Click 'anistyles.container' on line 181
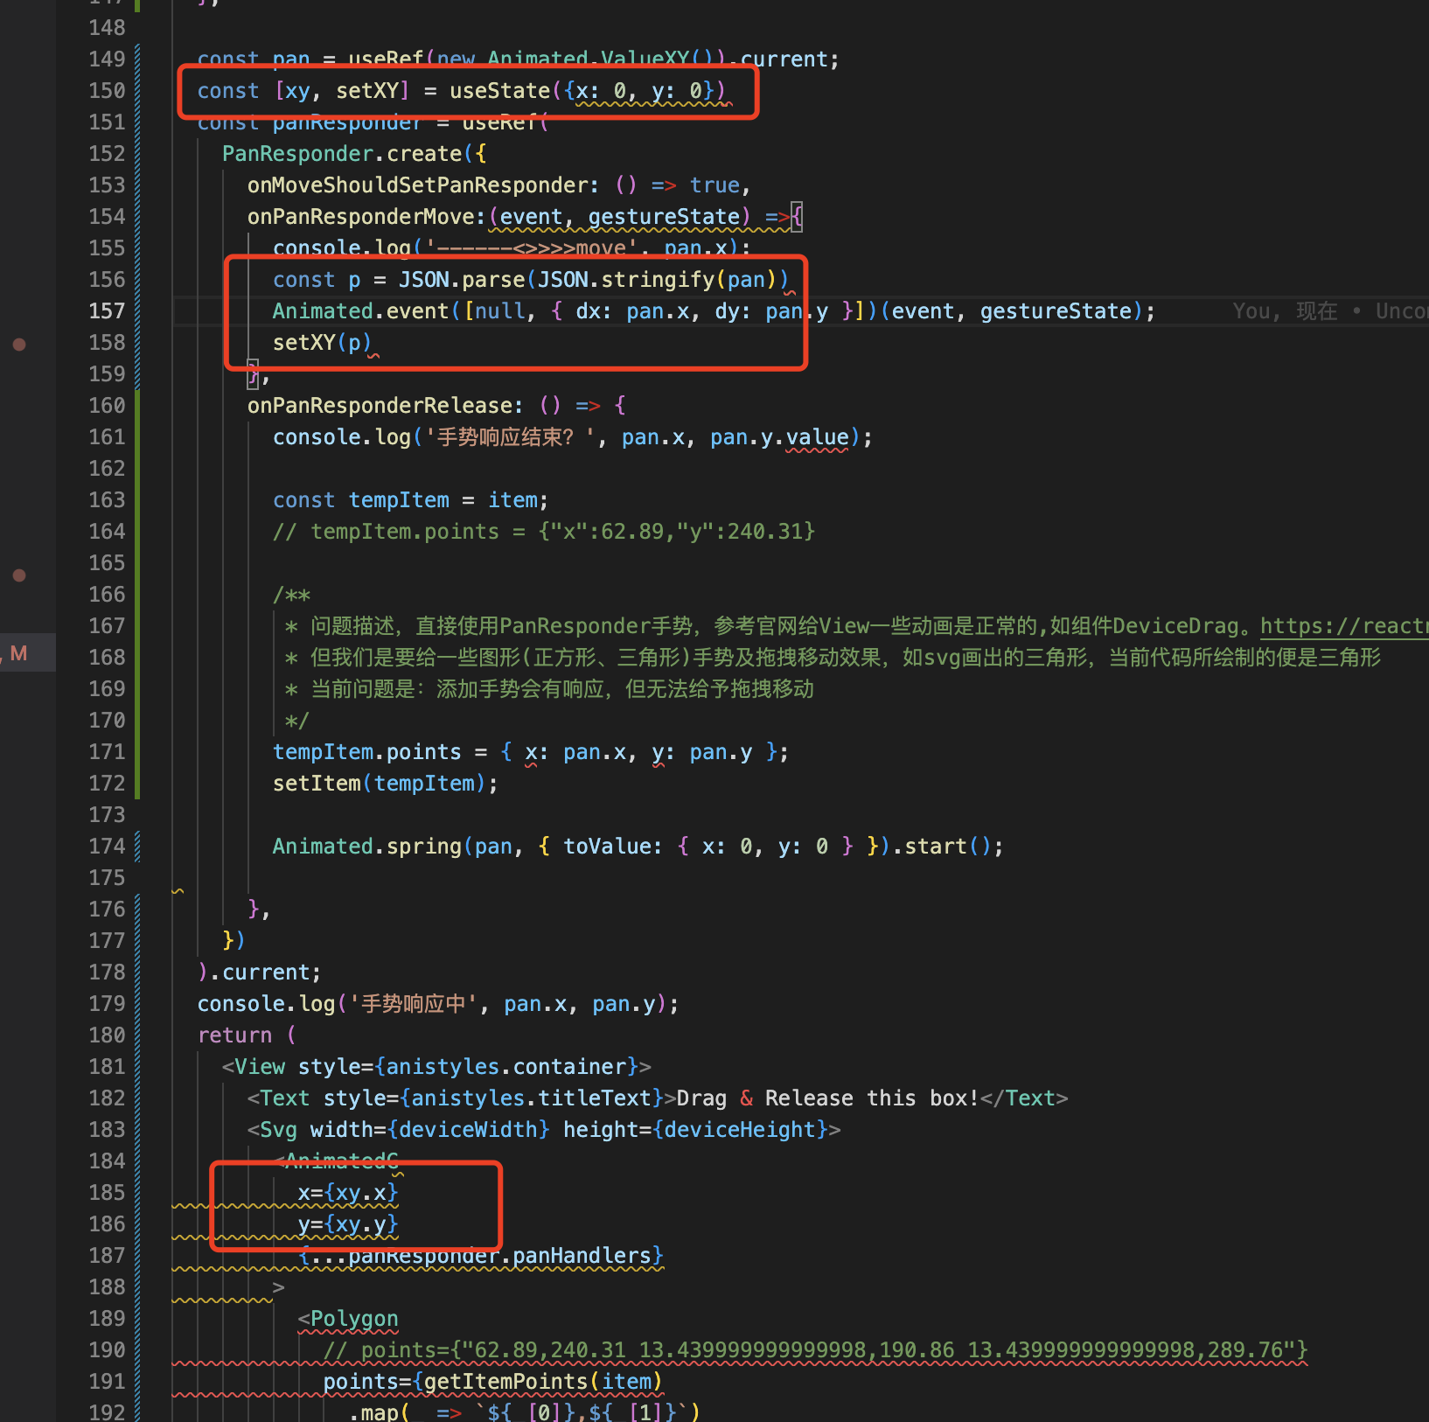1429x1422 pixels. [x=506, y=1067]
